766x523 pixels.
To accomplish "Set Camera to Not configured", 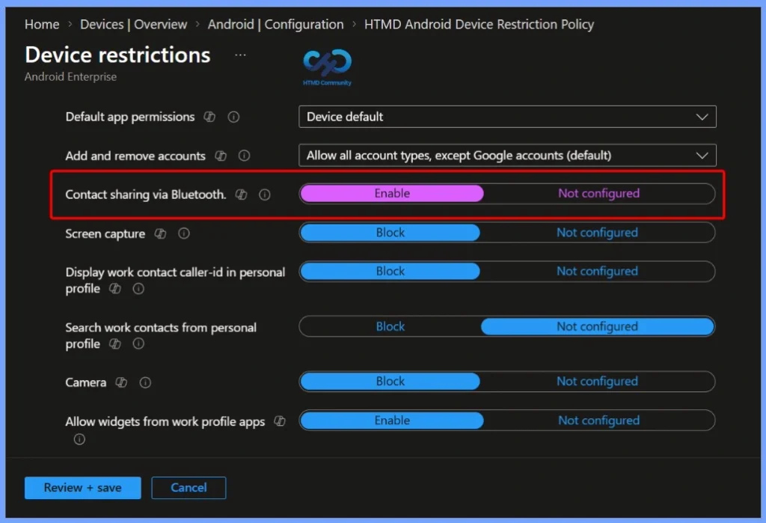I will 597,382.
